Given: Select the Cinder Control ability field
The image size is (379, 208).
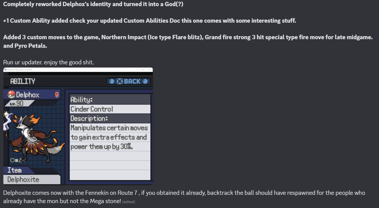Looking at the screenshot, I should pyautogui.click(x=110, y=109).
